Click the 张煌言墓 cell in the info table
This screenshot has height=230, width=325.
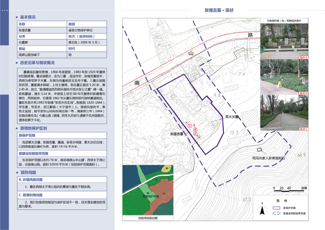tap(42, 30)
